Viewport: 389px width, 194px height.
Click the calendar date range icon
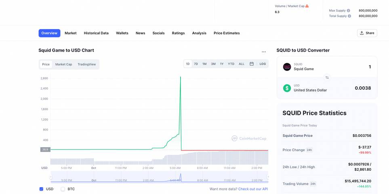252,64
